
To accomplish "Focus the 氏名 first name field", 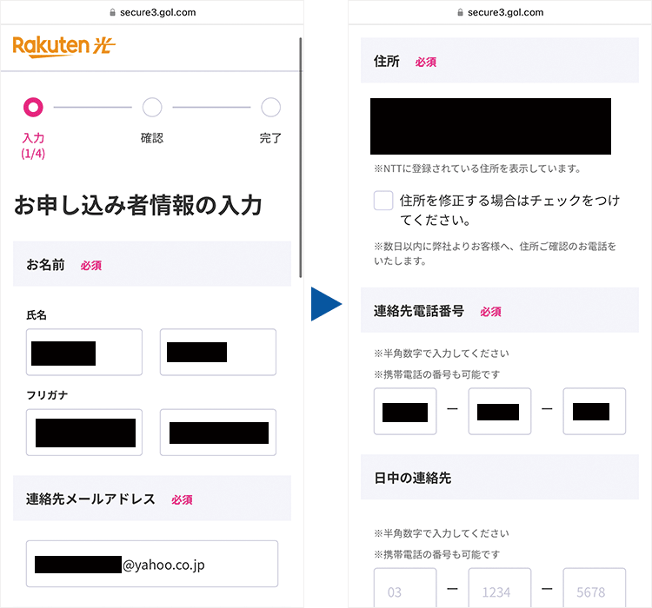I will click(218, 352).
